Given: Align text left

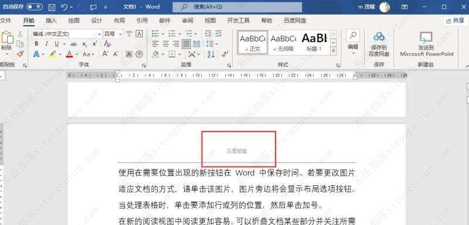Looking at the screenshot, I should click(155, 44).
